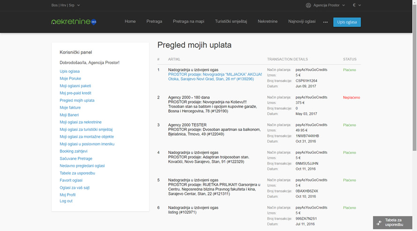
Task: Select Turistički smještaj in navigation
Action: (x=231, y=22)
